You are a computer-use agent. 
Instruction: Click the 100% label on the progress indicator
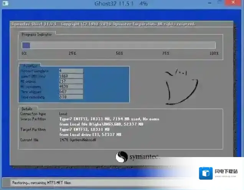[214, 53]
